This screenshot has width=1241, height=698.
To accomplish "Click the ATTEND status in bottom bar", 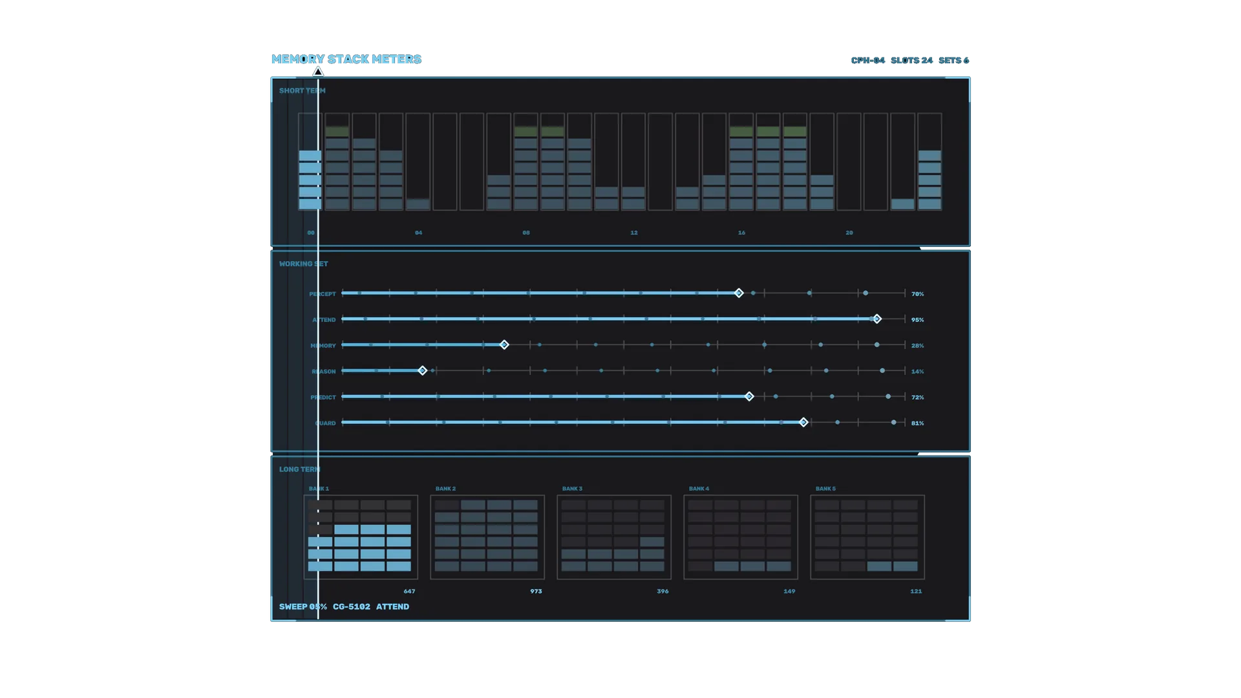I will click(392, 607).
